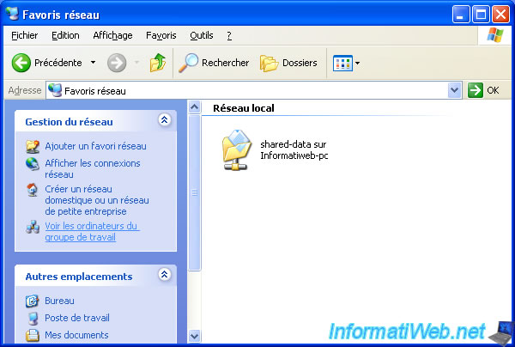
Task: Open the views dropdown arrow
Action: (357, 63)
